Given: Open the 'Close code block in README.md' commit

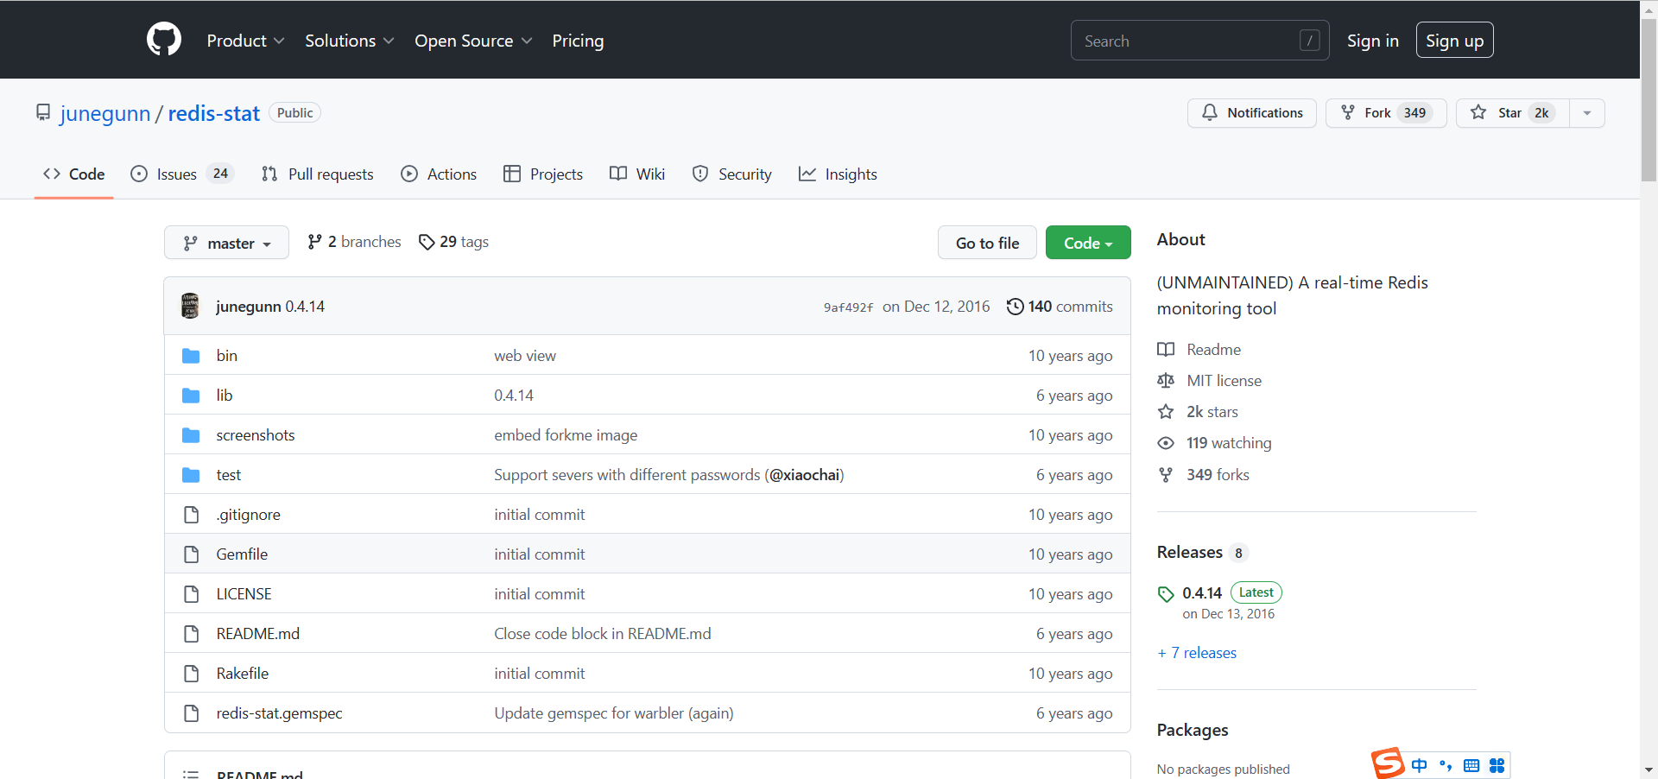Looking at the screenshot, I should [x=603, y=634].
